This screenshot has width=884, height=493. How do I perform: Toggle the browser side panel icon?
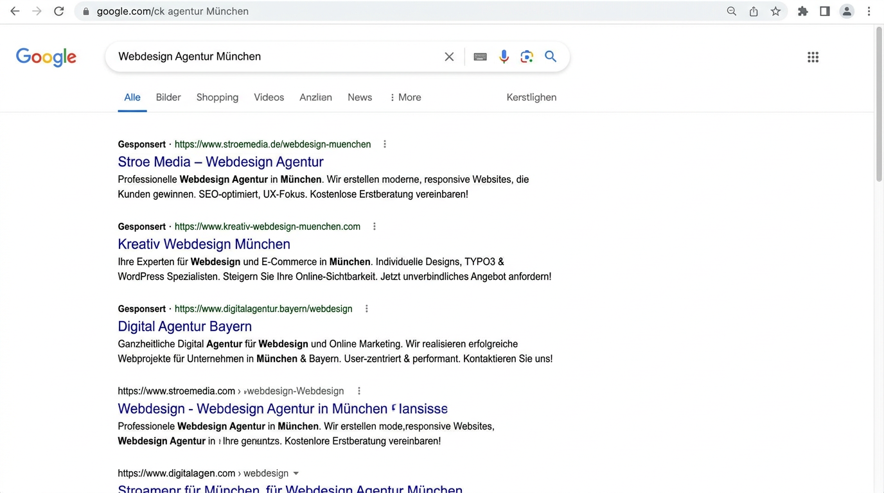point(825,12)
